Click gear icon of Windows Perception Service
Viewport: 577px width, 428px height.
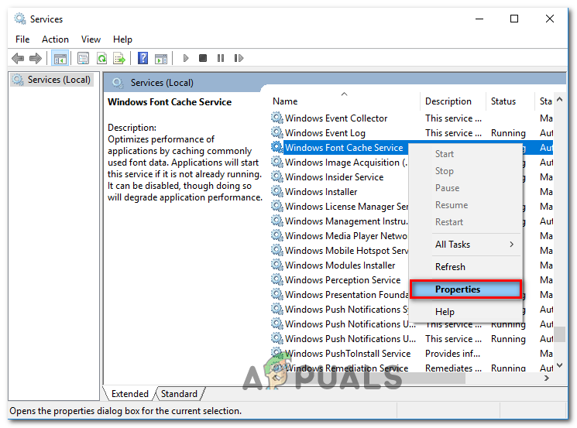coord(277,280)
